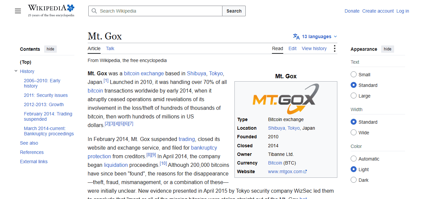
Task: Open the three-dot more options menu
Action: (334, 49)
